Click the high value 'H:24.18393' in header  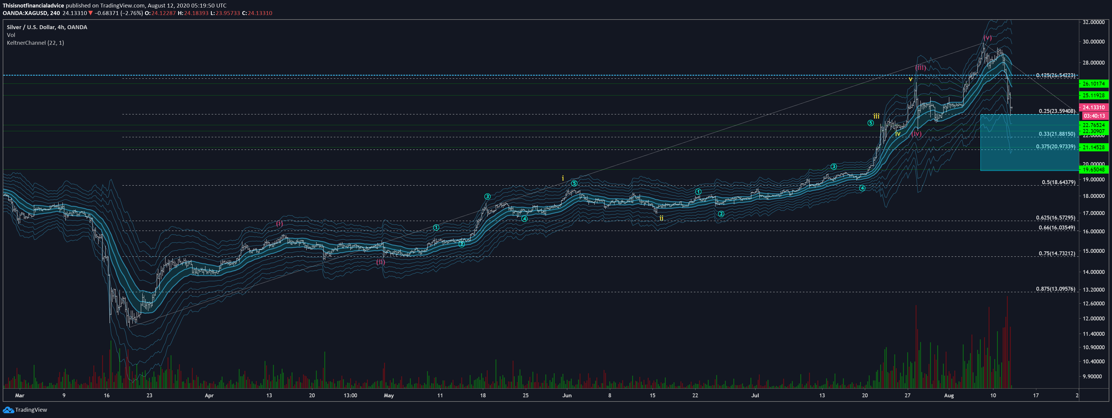pos(193,14)
